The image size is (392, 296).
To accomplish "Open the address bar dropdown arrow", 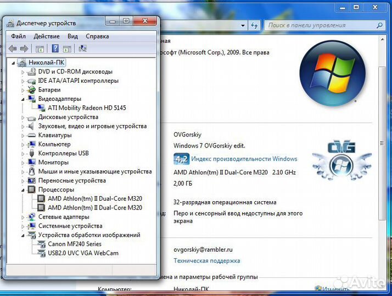I will pos(243,25).
